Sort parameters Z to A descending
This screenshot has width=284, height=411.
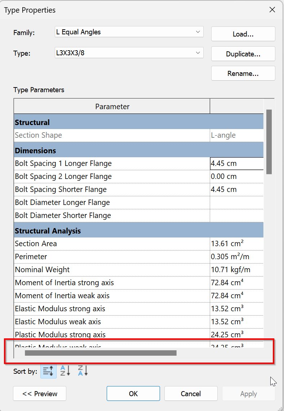(83, 371)
